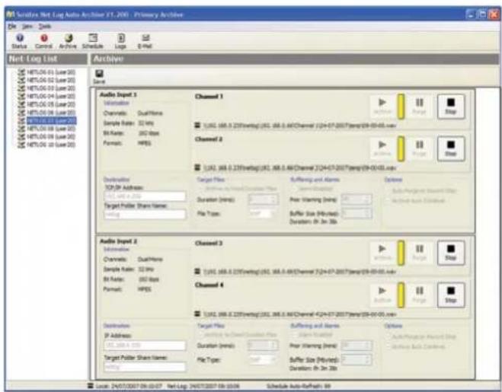Click Target Folder Share Name field, Audio Input 2
This screenshot has width=502, height=392.
[145, 367]
